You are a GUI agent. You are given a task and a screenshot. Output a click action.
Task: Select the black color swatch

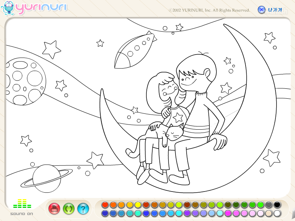[277, 205]
